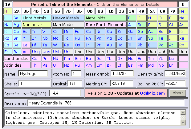Viewport: 191px width, 129px height.
Task: Click the Discoverer text field
Action: (106, 103)
